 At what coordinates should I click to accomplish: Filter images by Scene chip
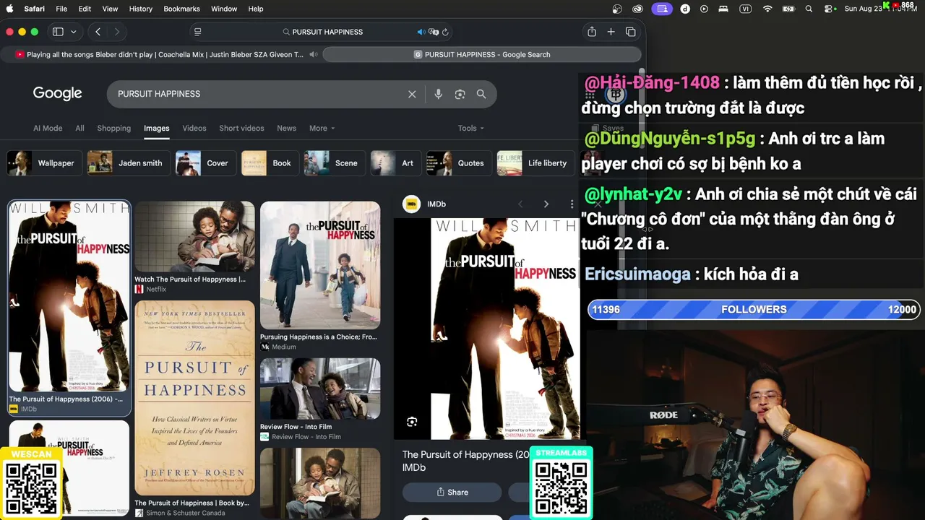333,163
